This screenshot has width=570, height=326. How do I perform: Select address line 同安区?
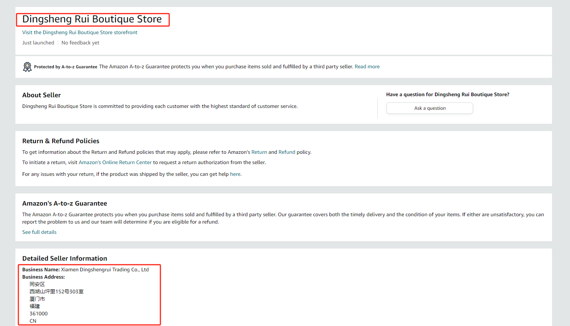pyautogui.click(x=37, y=284)
